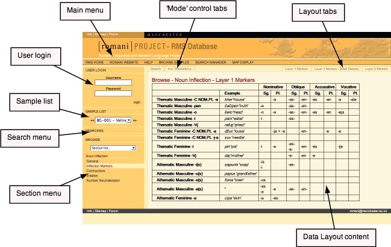Open the BG-001 sample list dropdown

pos(113,120)
